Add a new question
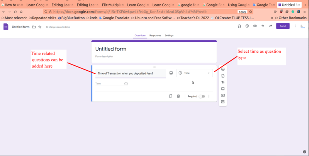The image size is (309, 156). (x=223, y=70)
